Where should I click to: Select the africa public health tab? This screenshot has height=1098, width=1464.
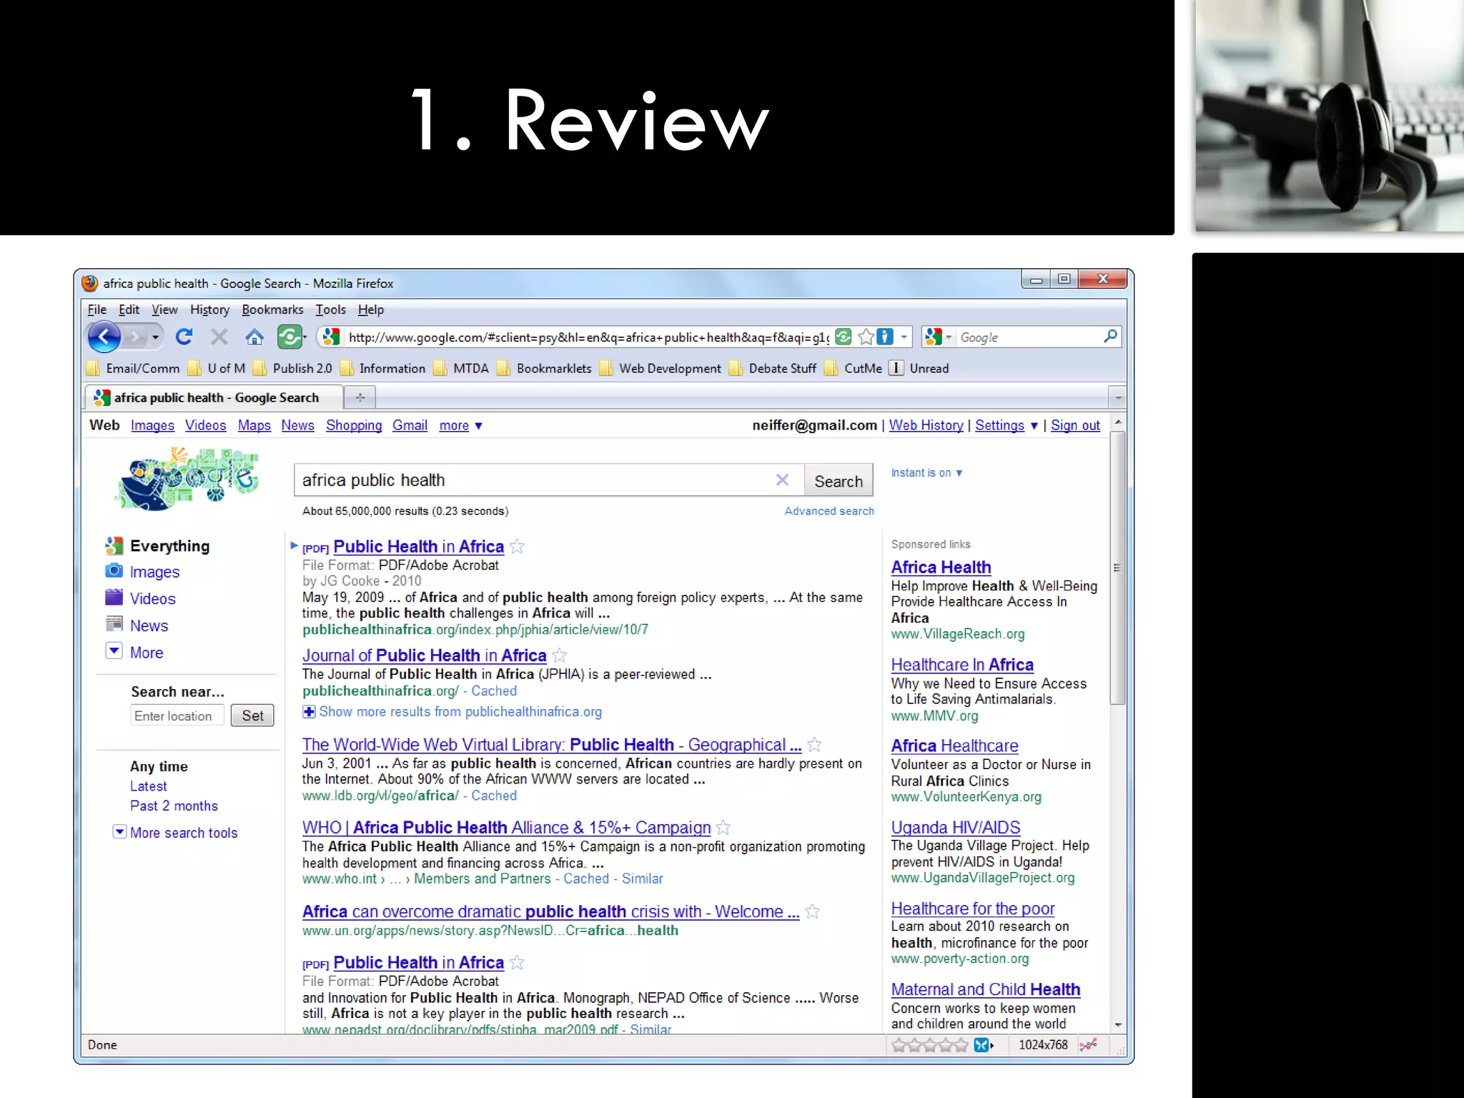pyautogui.click(x=214, y=397)
